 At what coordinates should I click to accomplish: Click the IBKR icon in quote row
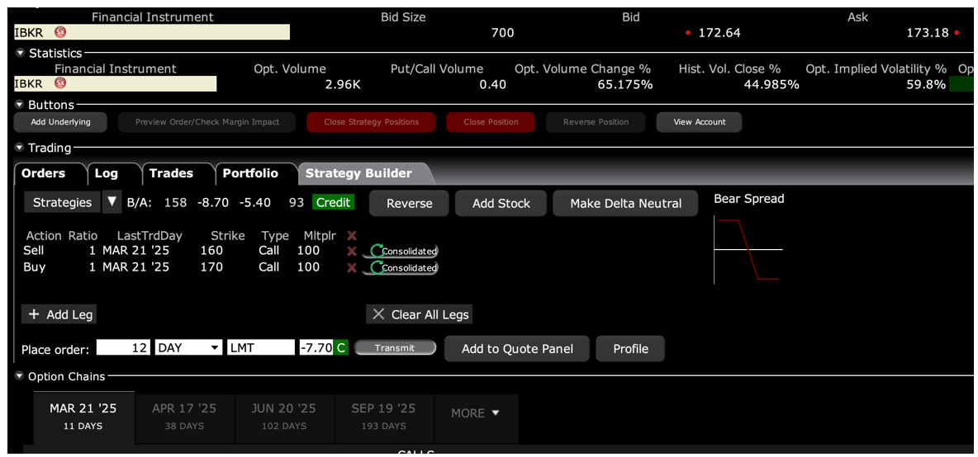[x=60, y=33]
